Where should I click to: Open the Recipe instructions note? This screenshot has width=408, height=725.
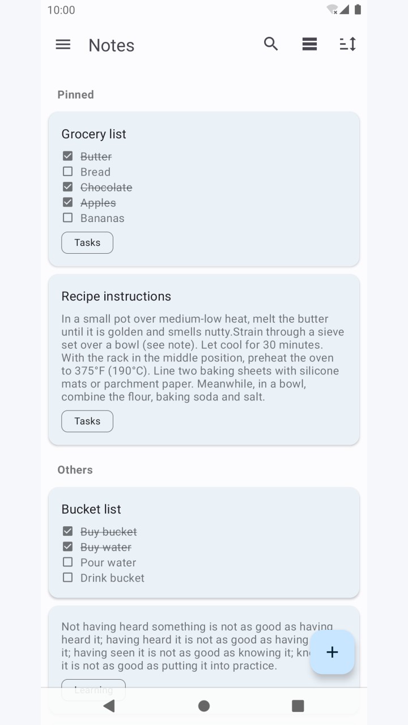[x=204, y=360]
